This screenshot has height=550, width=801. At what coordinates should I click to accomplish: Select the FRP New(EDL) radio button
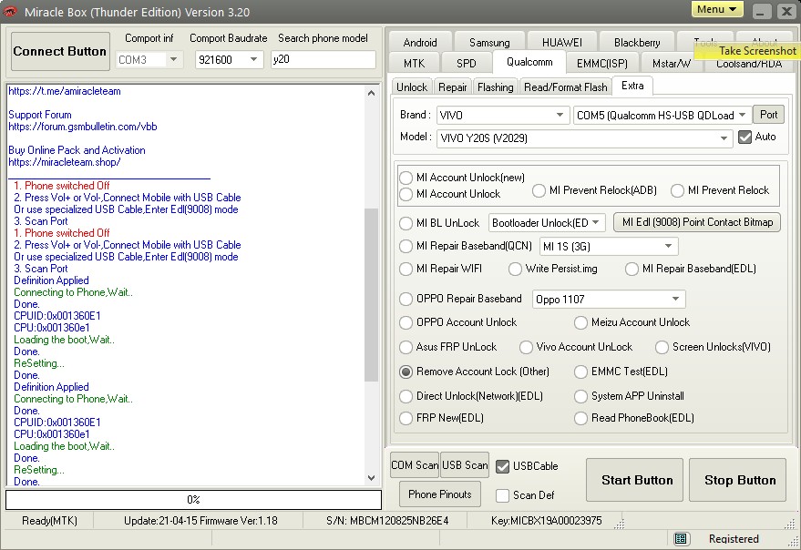pyautogui.click(x=406, y=418)
